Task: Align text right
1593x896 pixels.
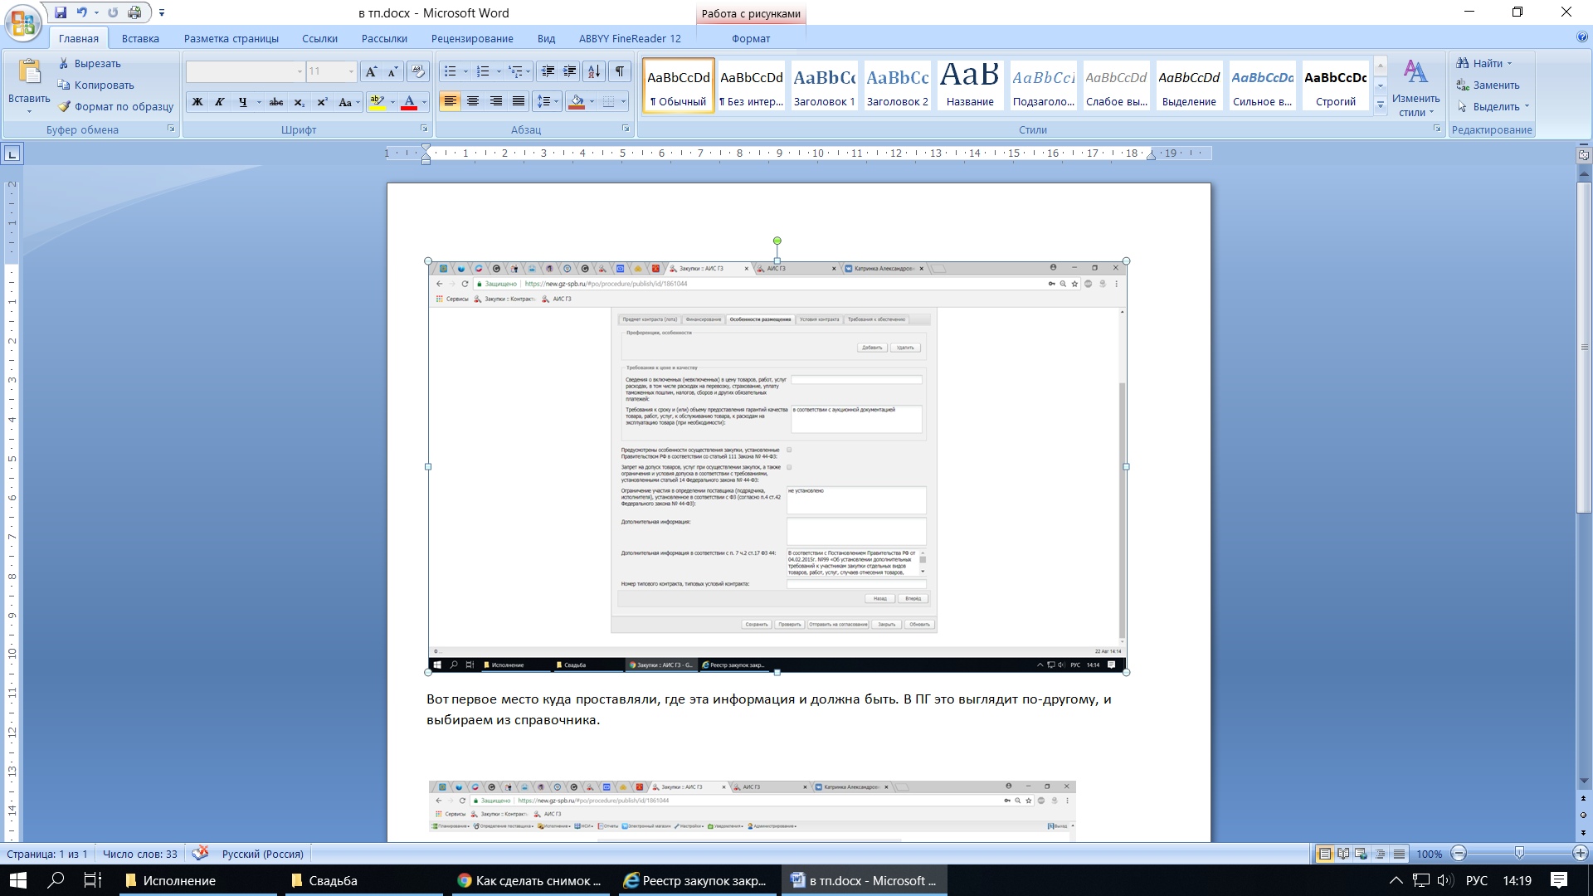Action: (x=496, y=101)
